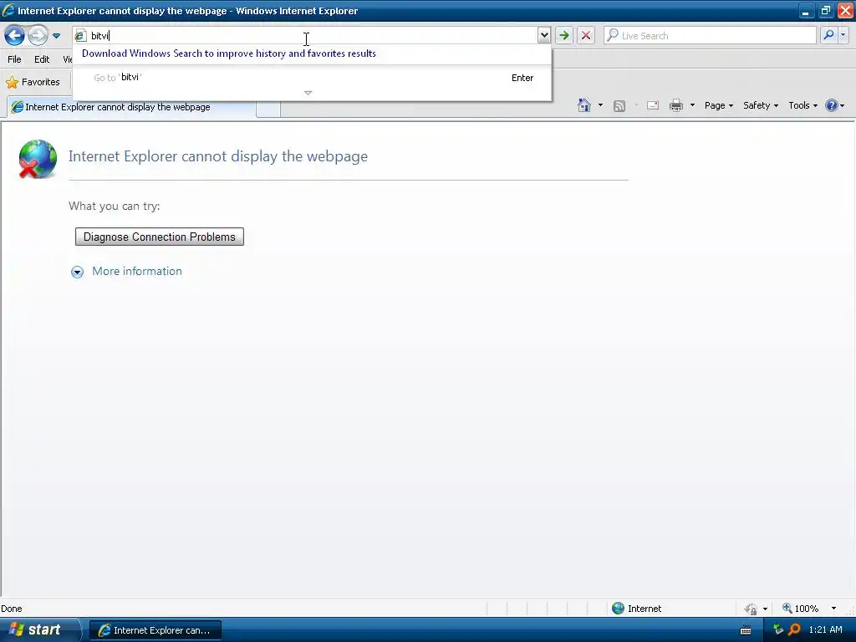Open the search provider options dropdown
Image resolution: width=856 pixels, height=642 pixels.
[843, 35]
